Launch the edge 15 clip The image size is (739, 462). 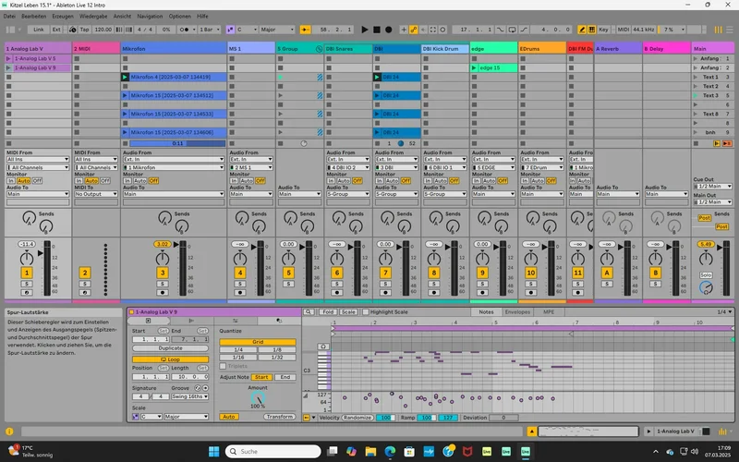pyautogui.click(x=475, y=68)
